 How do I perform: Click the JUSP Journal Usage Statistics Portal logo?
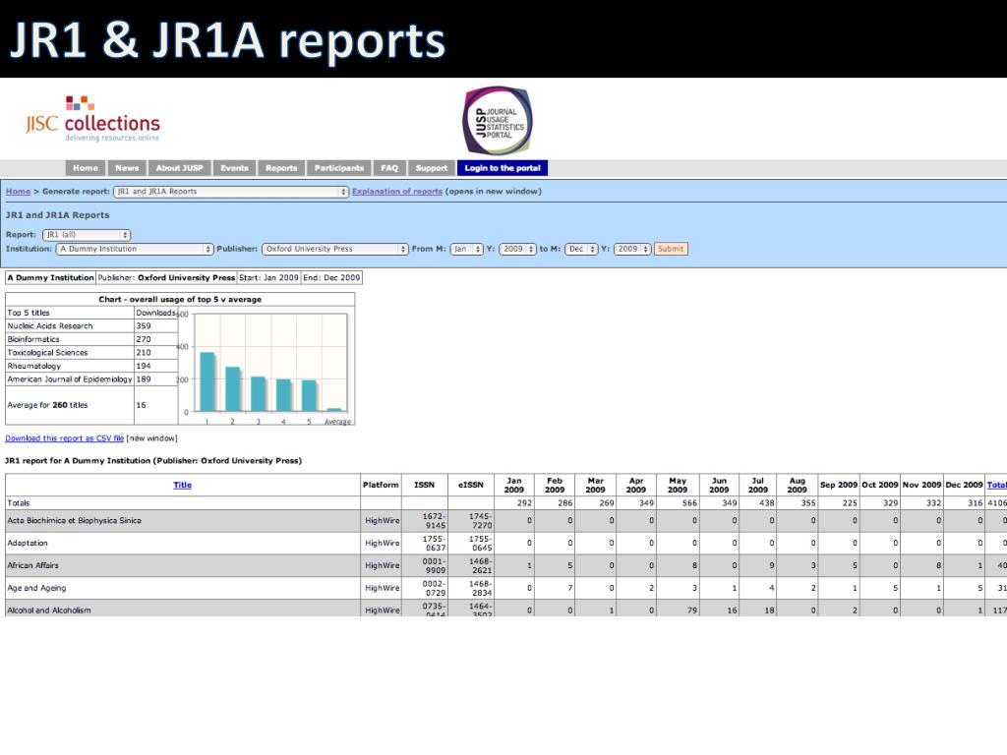(498, 121)
